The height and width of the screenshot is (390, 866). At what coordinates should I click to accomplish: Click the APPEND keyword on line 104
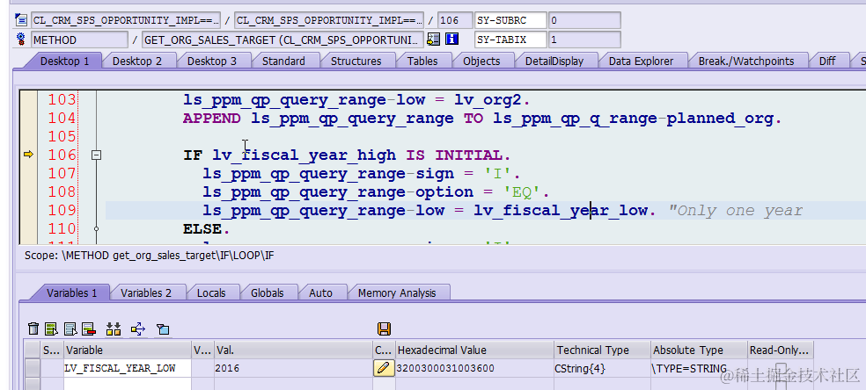tap(211, 119)
